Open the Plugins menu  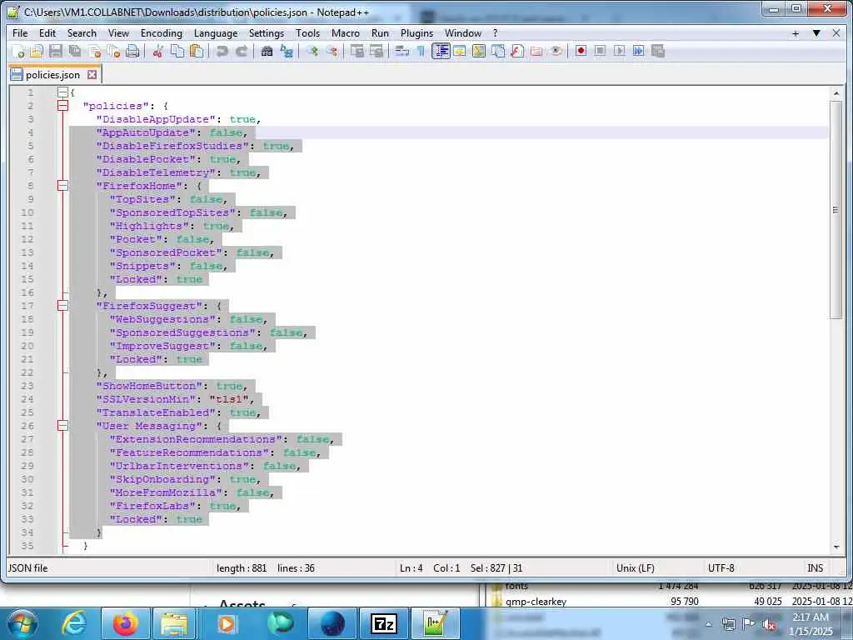coord(417,33)
